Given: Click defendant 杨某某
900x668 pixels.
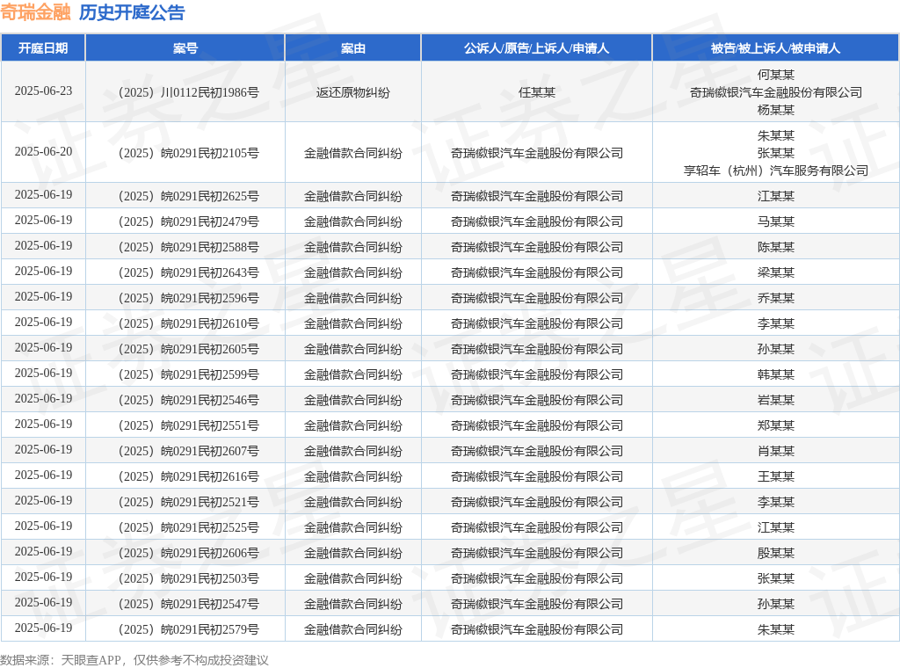Looking at the screenshot, I should pyautogui.click(x=775, y=110).
